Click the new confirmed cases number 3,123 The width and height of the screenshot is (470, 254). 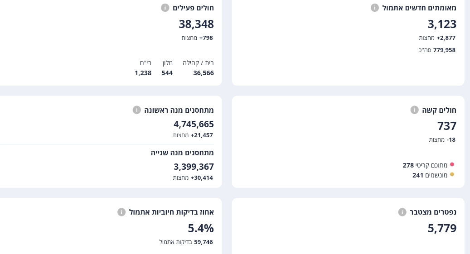pos(442,24)
